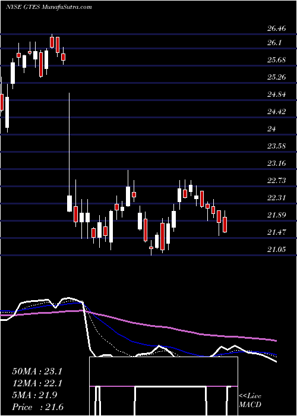Click the 22.73 price axis label
297x416 pixels.
click(276, 181)
